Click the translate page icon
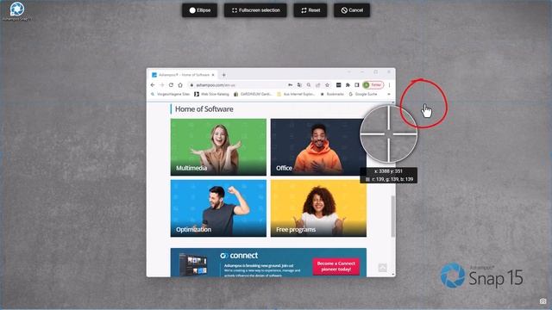Image resolution: width=552 pixels, height=310 pixels. 299,85
